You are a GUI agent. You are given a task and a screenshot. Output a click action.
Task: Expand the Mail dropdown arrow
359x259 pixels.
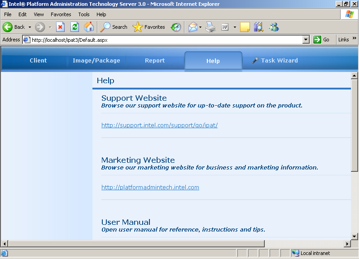[200, 27]
